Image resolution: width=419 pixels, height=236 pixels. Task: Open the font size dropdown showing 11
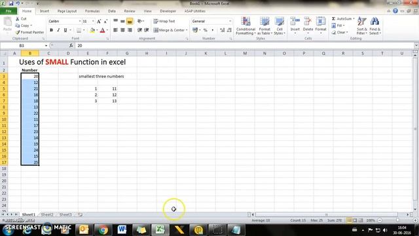click(93, 22)
